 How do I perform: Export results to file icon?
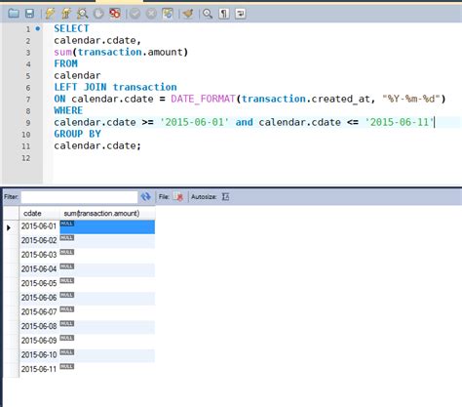(178, 196)
